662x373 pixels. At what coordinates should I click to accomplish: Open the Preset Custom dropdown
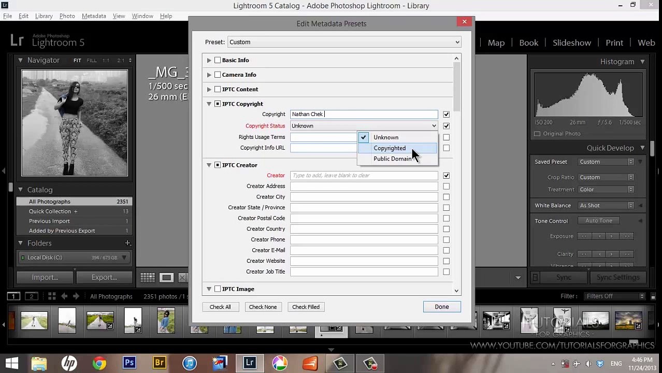[x=344, y=42]
